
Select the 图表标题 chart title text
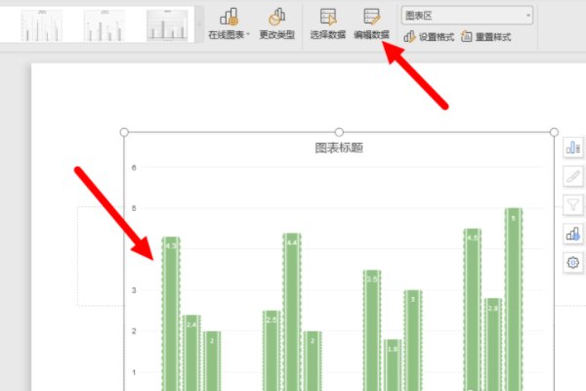click(339, 148)
